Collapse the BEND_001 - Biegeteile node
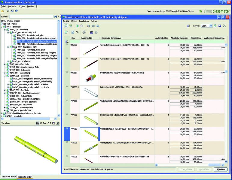The width and height of the screenshot is (232, 180). (5, 76)
